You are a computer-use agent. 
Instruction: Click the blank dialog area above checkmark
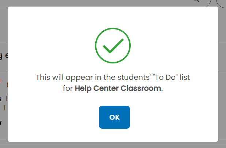[x=113, y=17]
